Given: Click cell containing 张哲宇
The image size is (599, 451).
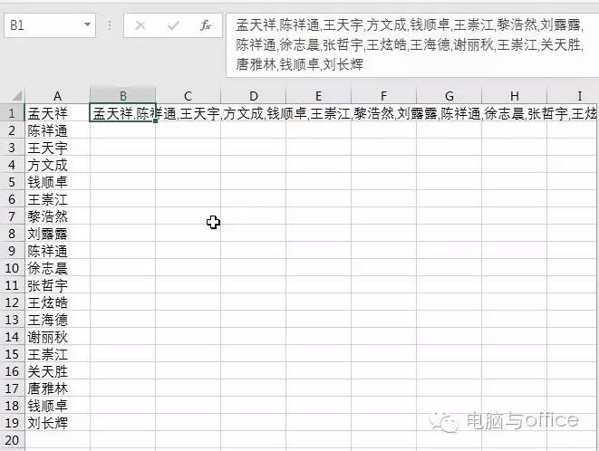Looking at the screenshot, I should pyautogui.click(x=57, y=285).
